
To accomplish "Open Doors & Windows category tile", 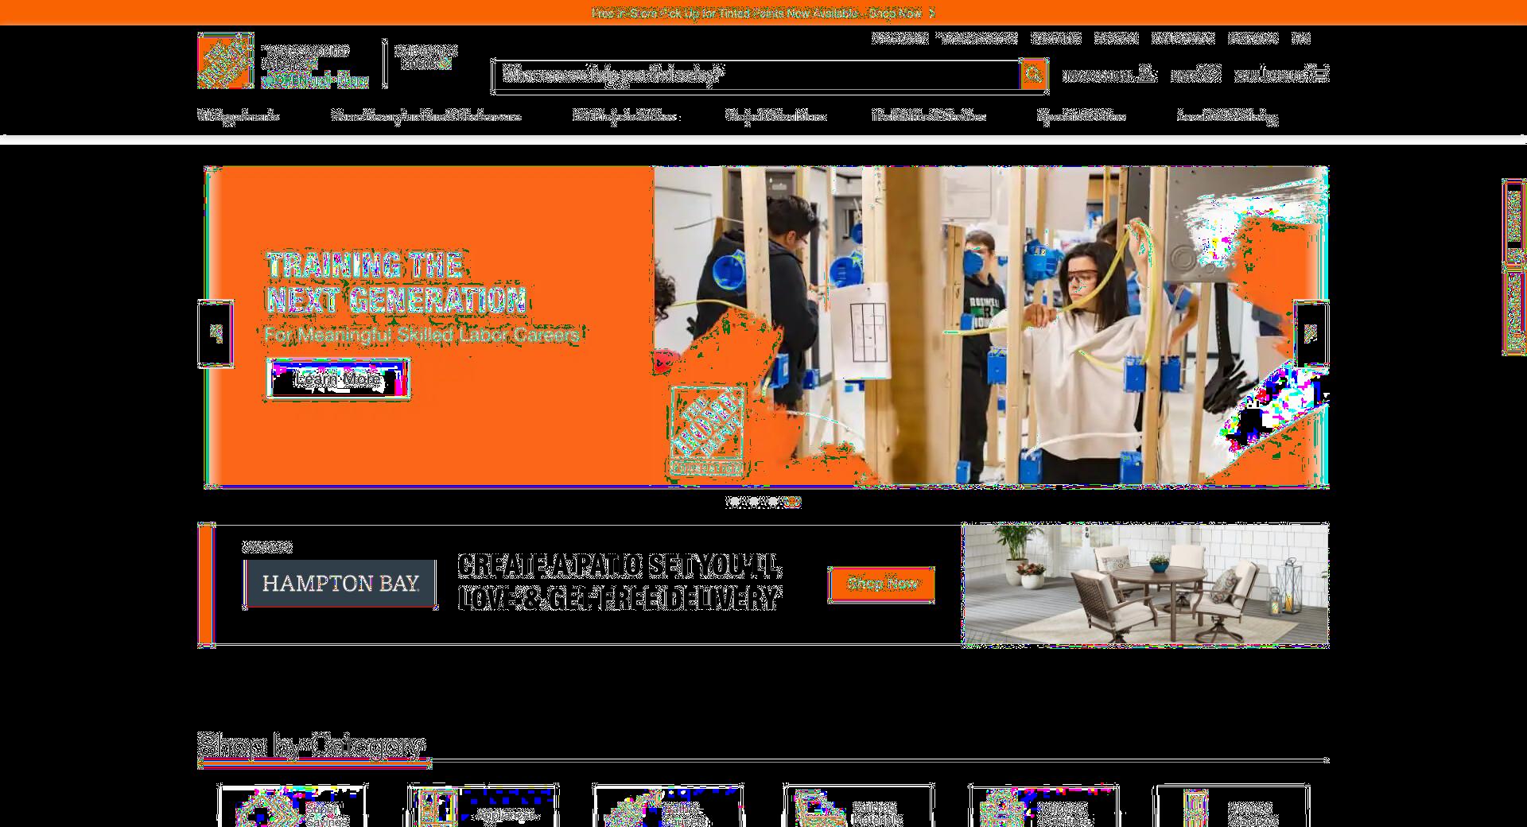I will tap(1232, 806).
